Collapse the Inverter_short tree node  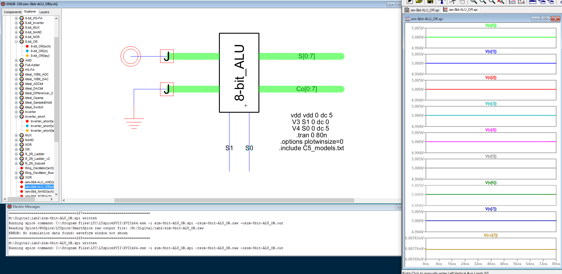tap(16, 117)
